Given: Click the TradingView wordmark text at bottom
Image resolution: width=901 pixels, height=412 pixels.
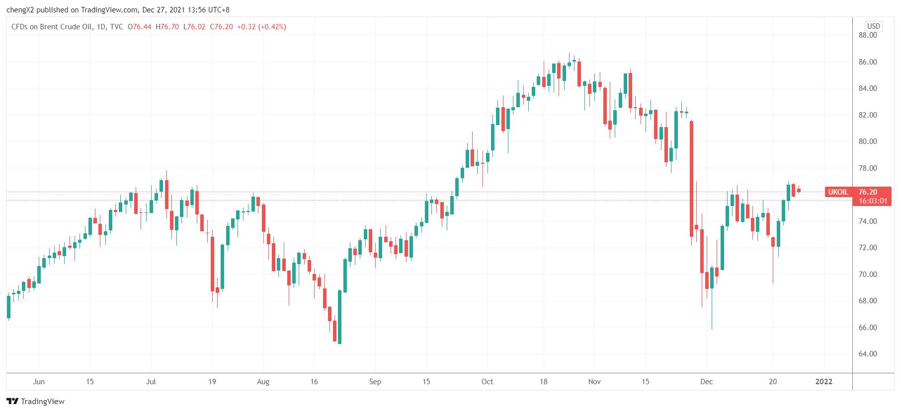Looking at the screenshot, I should pos(43,401).
